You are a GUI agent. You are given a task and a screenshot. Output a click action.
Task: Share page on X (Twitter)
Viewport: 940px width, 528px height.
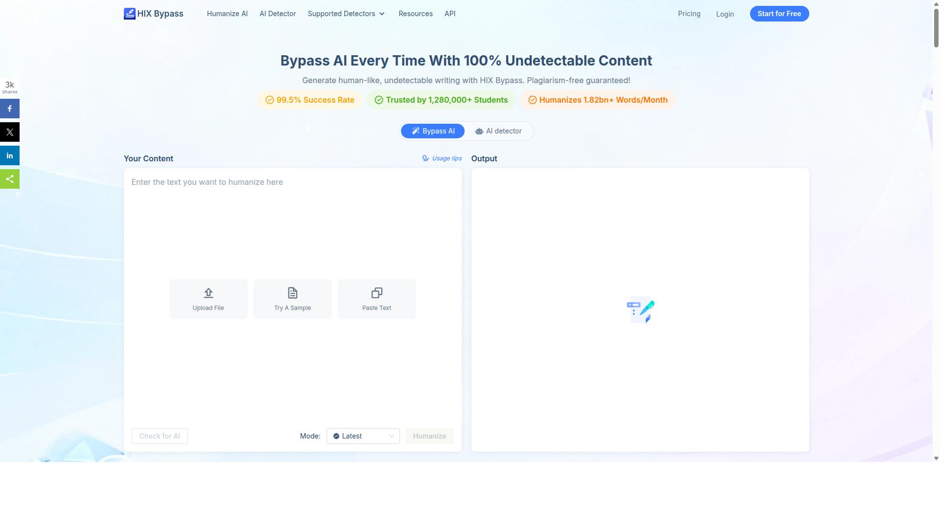pos(10,132)
